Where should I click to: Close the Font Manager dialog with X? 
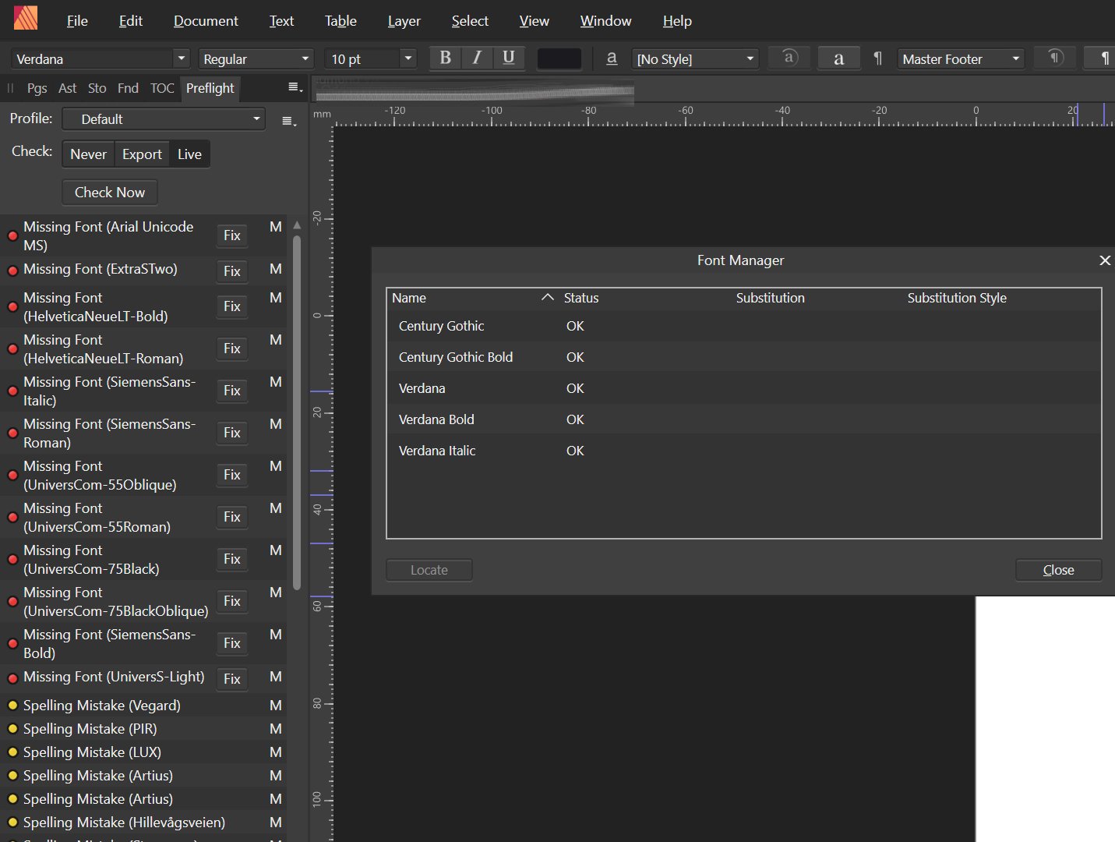pos(1104,260)
